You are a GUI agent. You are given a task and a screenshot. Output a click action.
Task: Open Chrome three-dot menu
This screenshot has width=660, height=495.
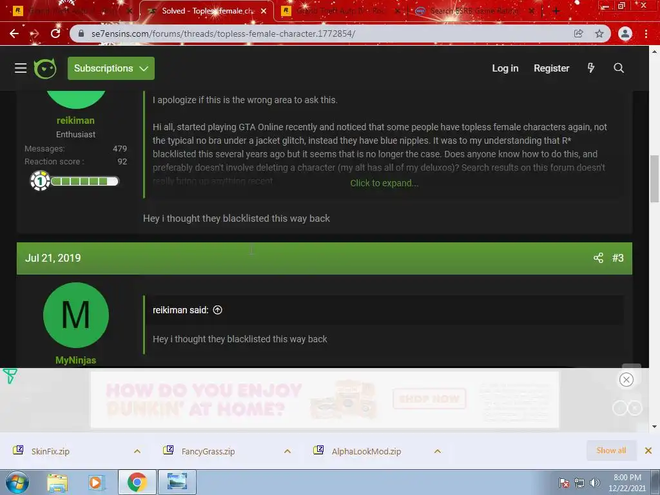[x=646, y=34]
